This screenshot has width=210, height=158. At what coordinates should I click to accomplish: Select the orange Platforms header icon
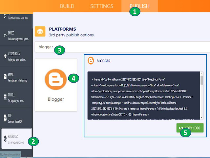40,32
